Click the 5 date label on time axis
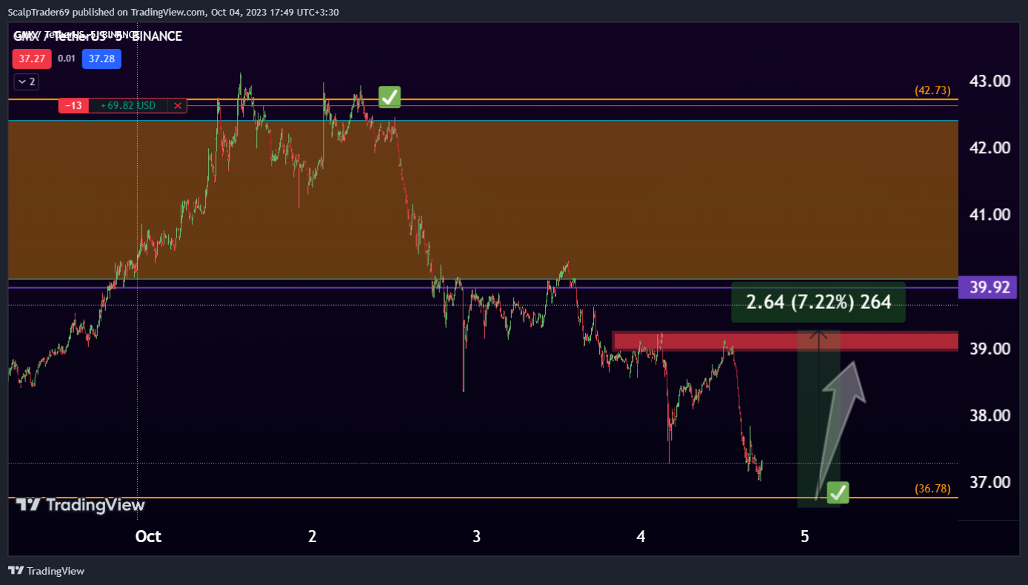 pos(805,536)
